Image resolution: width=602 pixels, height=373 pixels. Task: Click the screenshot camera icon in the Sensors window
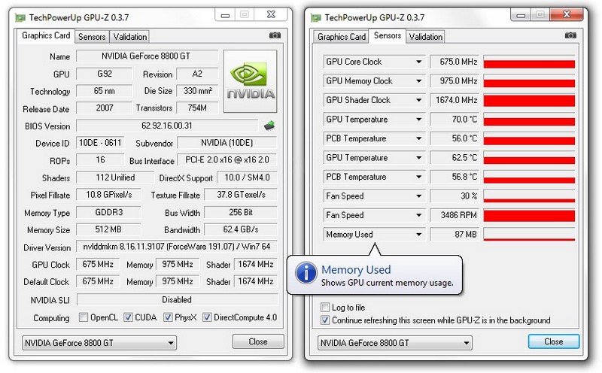tap(570, 36)
